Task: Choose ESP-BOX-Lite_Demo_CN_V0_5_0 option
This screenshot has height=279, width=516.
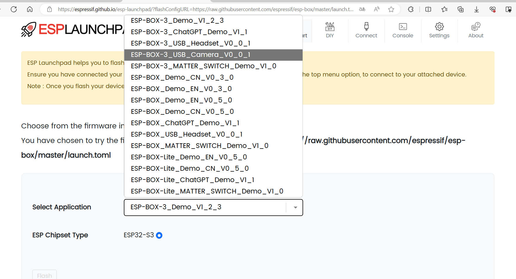Action: click(x=213, y=168)
